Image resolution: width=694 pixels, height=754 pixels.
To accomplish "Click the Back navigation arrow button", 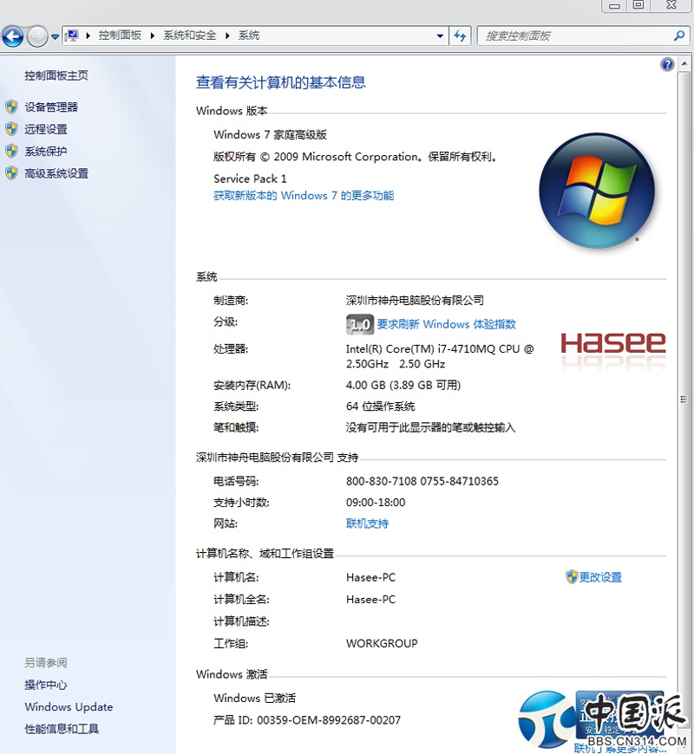I will pos(12,36).
